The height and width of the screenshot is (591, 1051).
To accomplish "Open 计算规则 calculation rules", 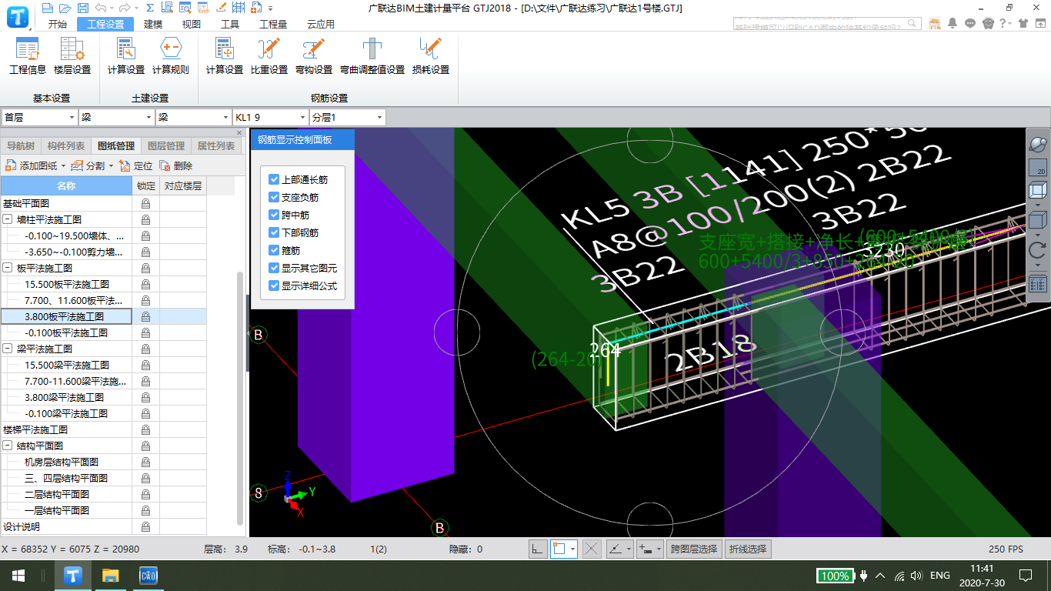I will (x=170, y=56).
